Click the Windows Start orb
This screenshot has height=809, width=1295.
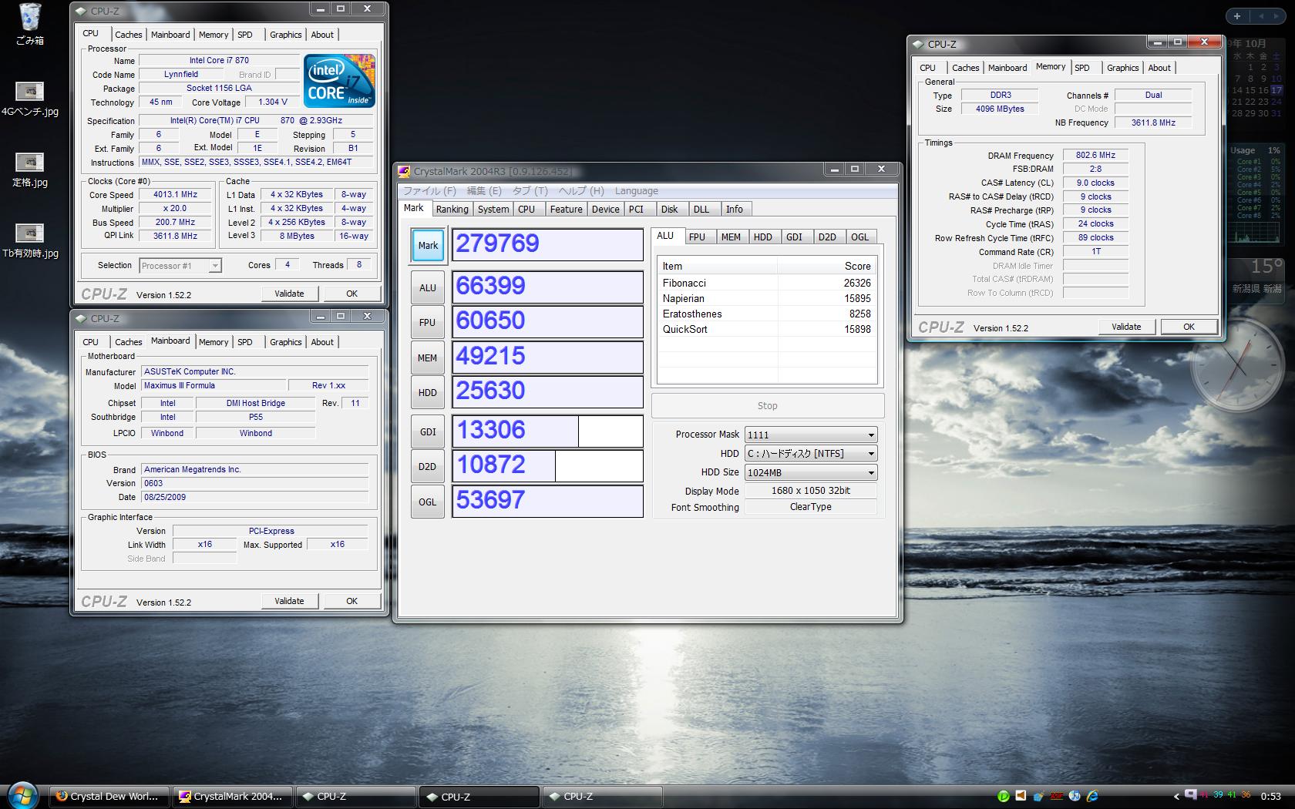22,795
